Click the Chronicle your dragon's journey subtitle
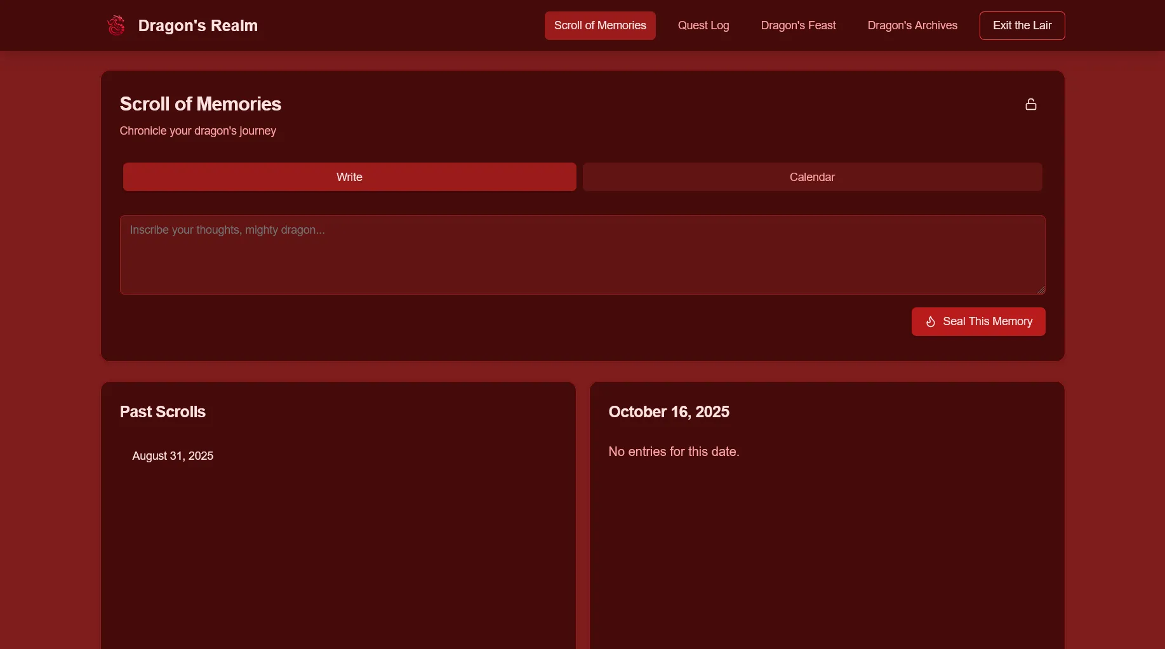This screenshot has width=1165, height=649. (x=197, y=131)
